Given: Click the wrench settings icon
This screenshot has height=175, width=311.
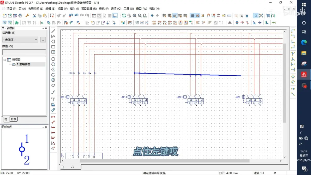Looking at the screenshot, I should (x=27, y=15).
